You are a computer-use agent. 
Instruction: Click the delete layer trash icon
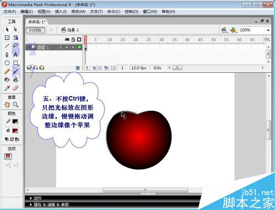78,68
